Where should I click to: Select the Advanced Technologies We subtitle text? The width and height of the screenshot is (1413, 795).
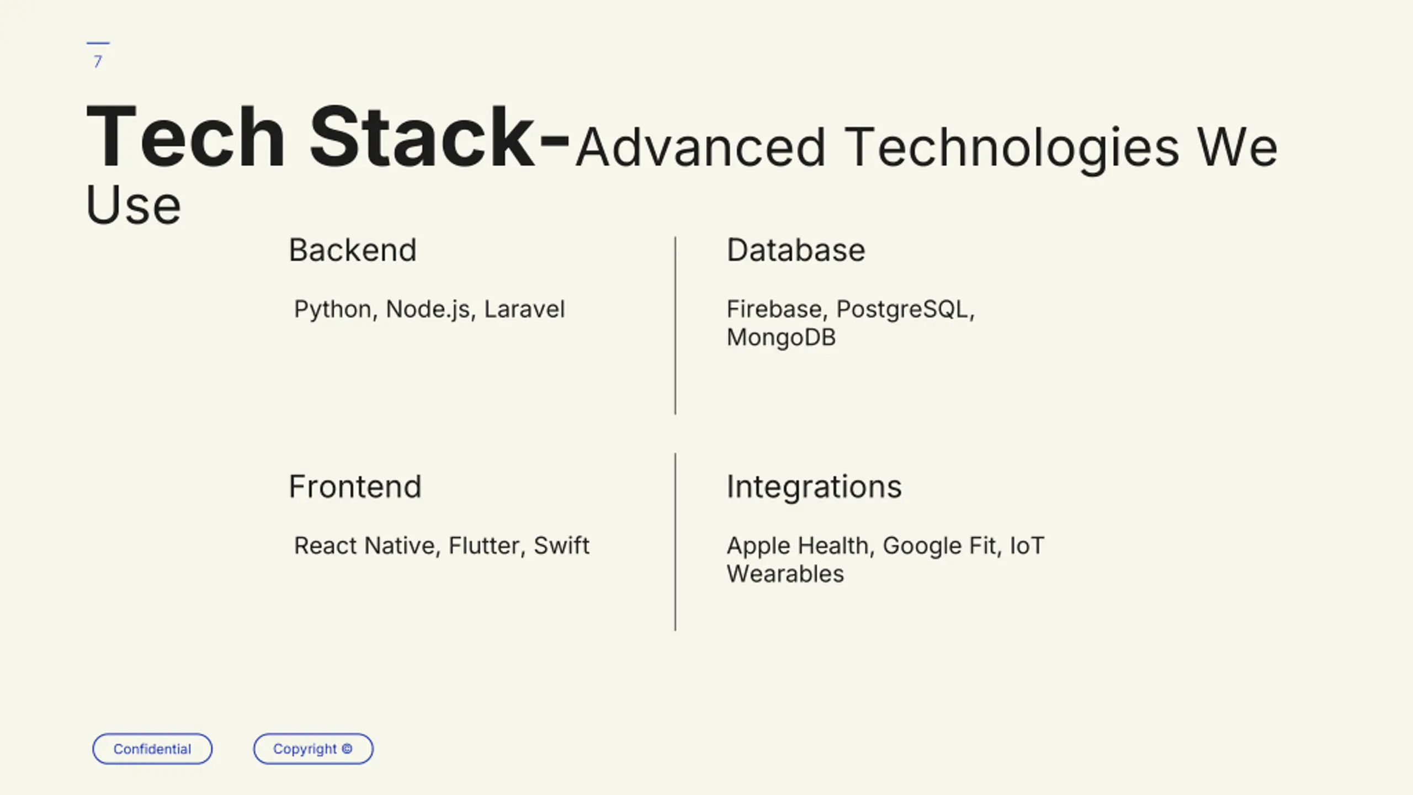(x=926, y=147)
